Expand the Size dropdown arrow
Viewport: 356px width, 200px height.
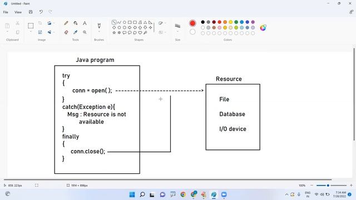tap(177, 32)
